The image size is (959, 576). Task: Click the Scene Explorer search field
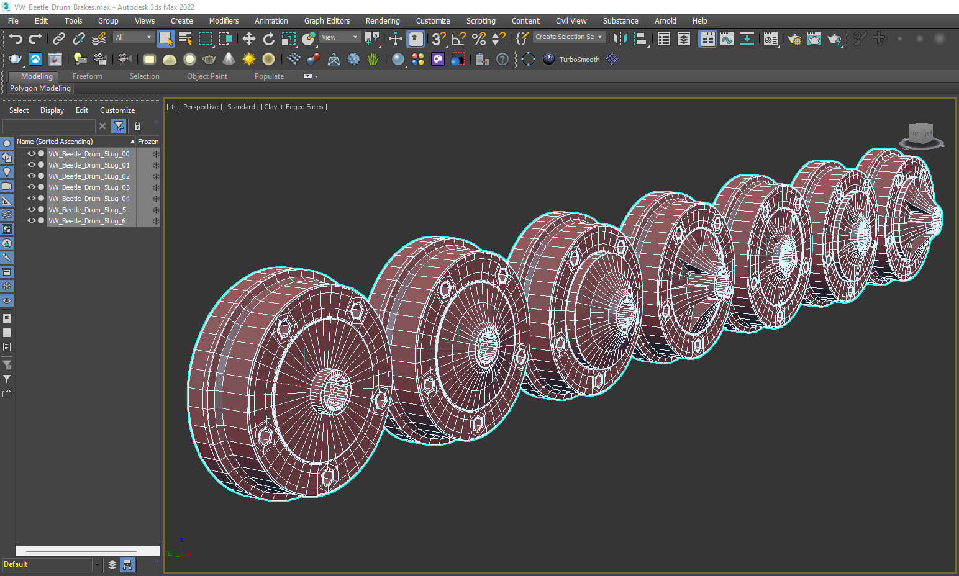49,126
